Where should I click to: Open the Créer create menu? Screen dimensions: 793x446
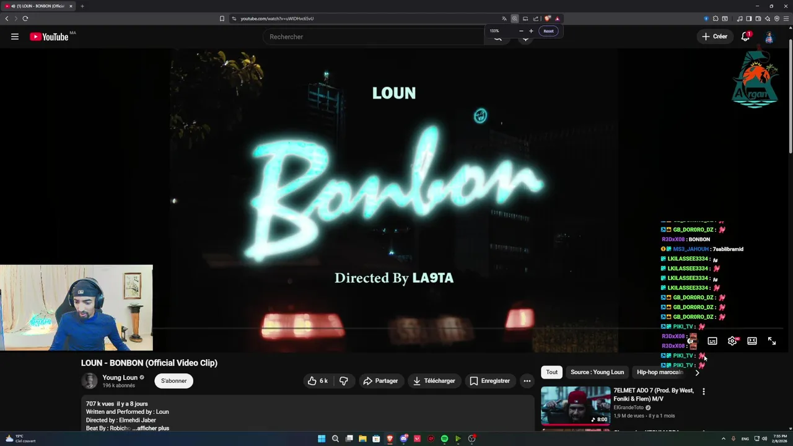[x=714, y=37]
